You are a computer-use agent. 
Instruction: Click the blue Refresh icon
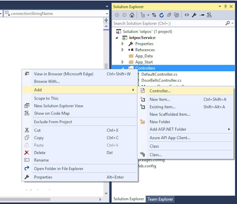click(x=161, y=15)
